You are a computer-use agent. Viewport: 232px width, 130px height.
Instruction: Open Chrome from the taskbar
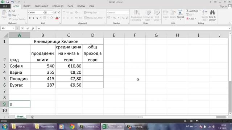tap(72, 127)
